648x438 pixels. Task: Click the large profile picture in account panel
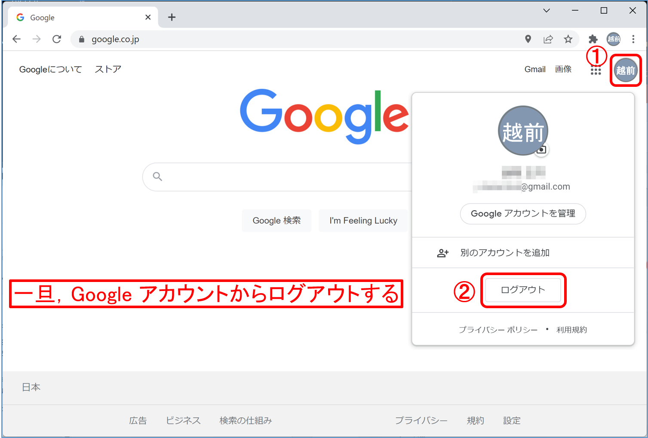coord(523,131)
